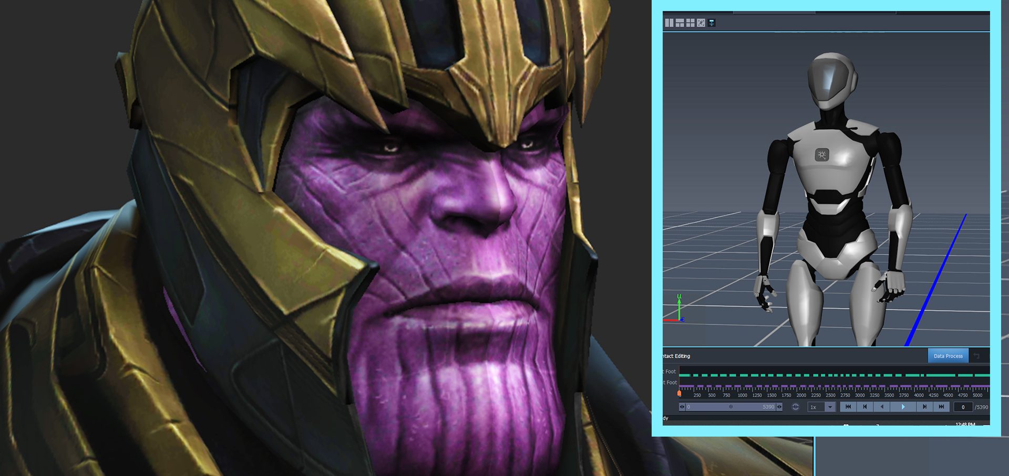Jump to the first frame
Image resolution: width=1009 pixels, height=476 pixels.
click(x=848, y=407)
